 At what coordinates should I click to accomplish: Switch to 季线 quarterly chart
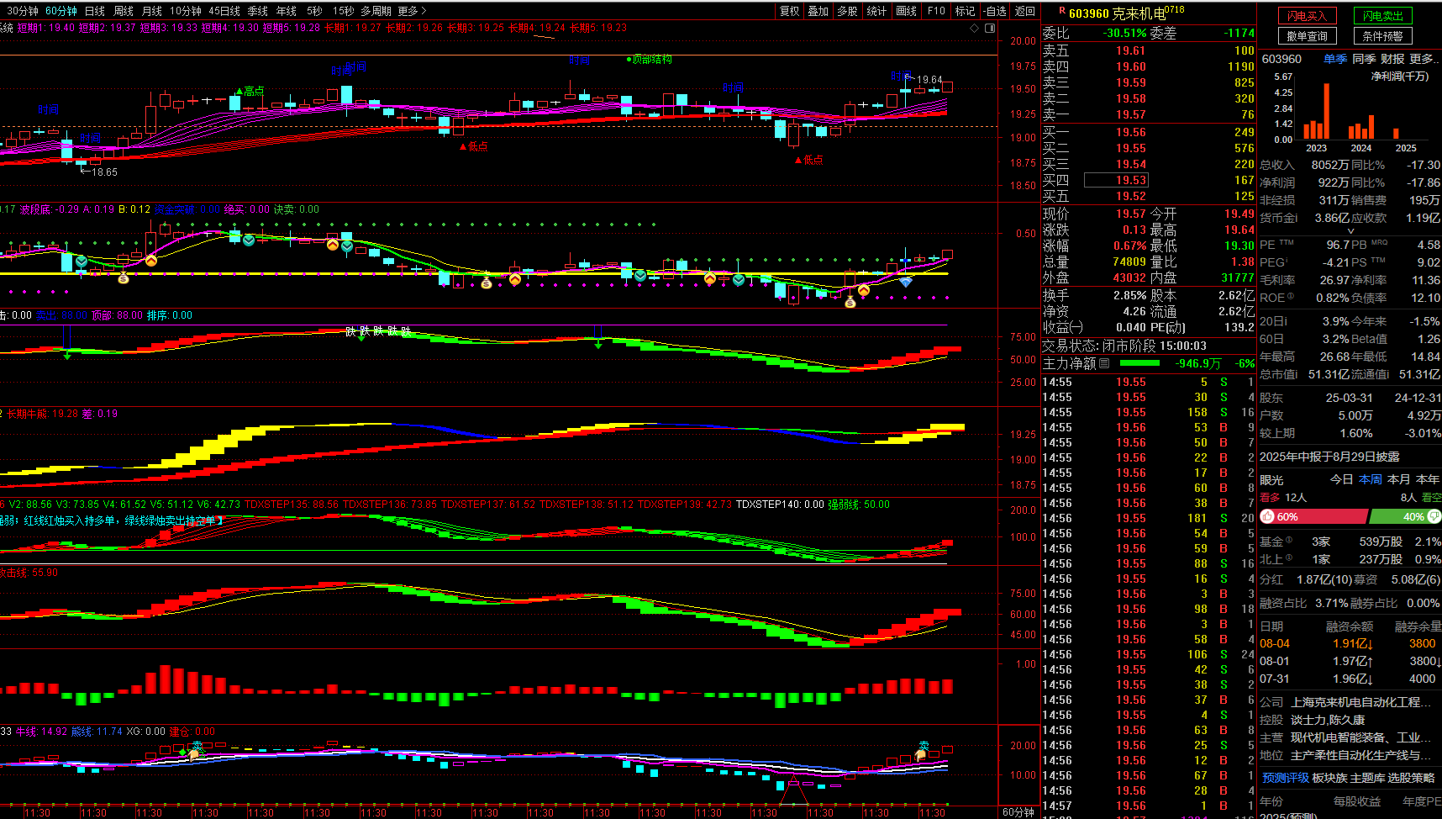pyautogui.click(x=258, y=11)
